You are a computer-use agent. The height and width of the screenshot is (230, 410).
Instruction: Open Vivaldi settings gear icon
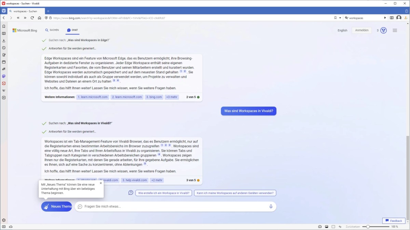[x=4, y=220]
